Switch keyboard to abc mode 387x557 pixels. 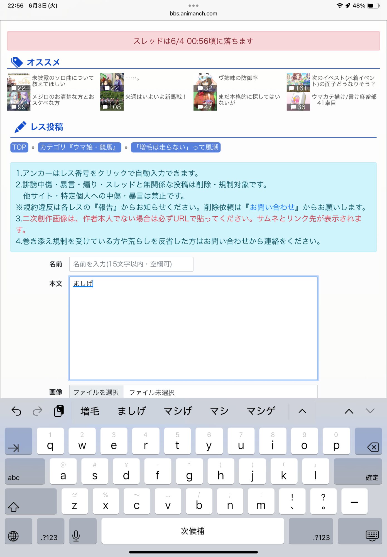pyautogui.click(x=25, y=471)
